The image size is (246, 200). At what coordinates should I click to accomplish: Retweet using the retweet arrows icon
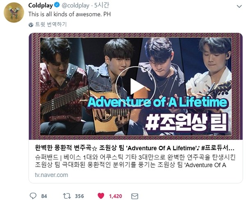click(x=67, y=196)
